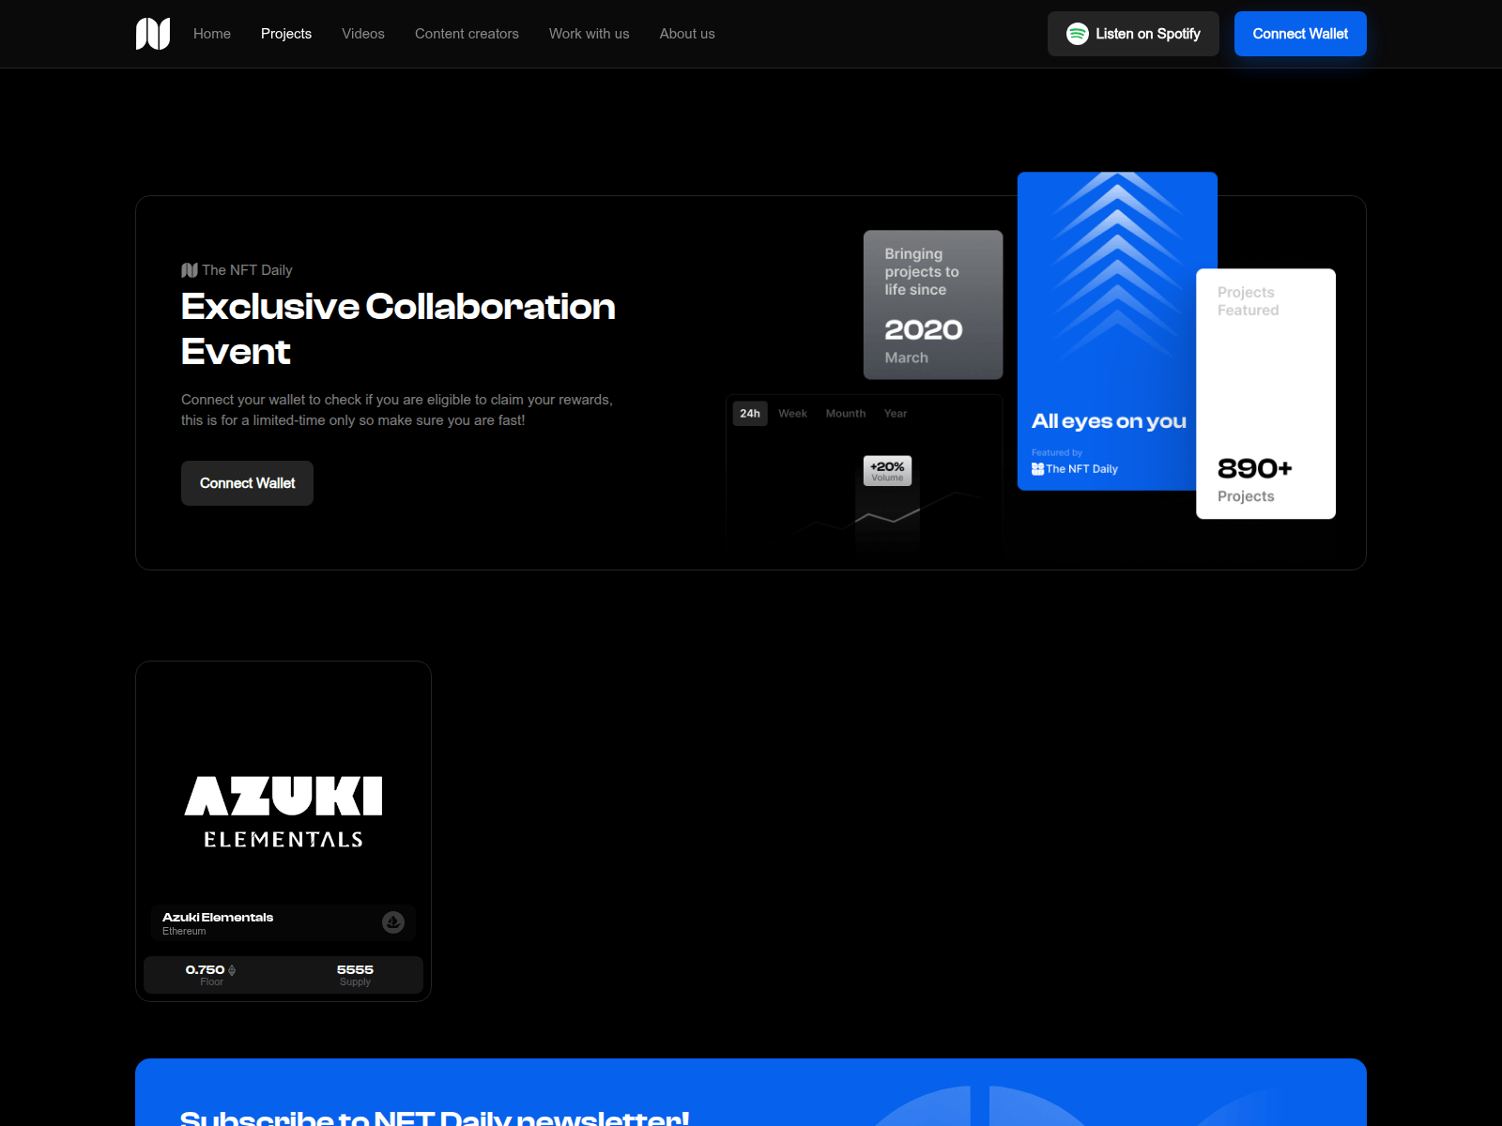
Task: Click small NFT Daily logo above headline
Action: click(x=190, y=270)
